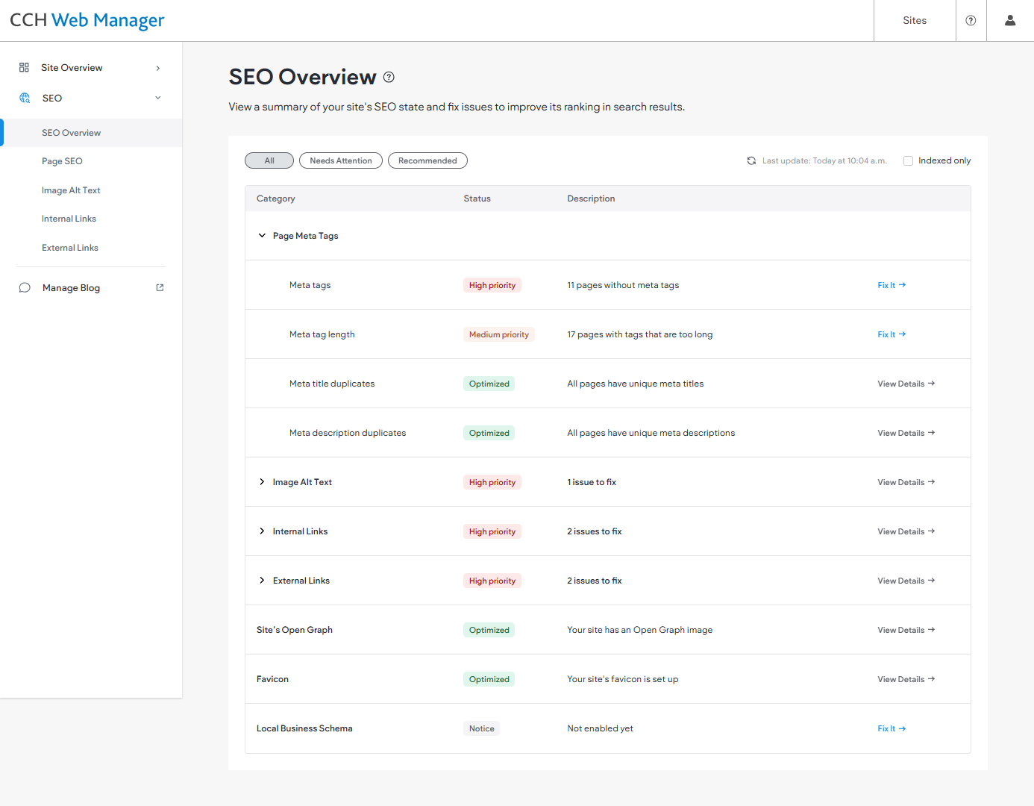Screen dimensions: 1034x806
Task: Click the Sites button in header
Action: coord(915,21)
